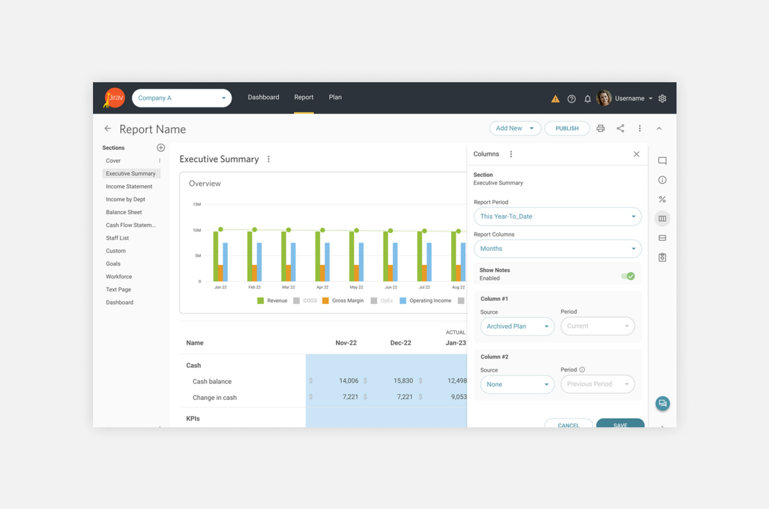Open the Report Period dropdown
The image size is (769, 509).
pos(557,216)
